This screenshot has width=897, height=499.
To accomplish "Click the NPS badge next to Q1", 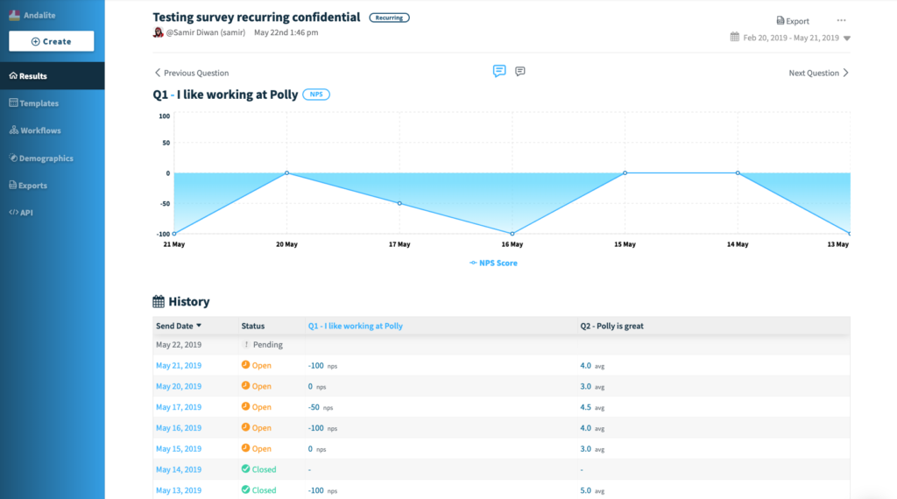I will 315,95.
